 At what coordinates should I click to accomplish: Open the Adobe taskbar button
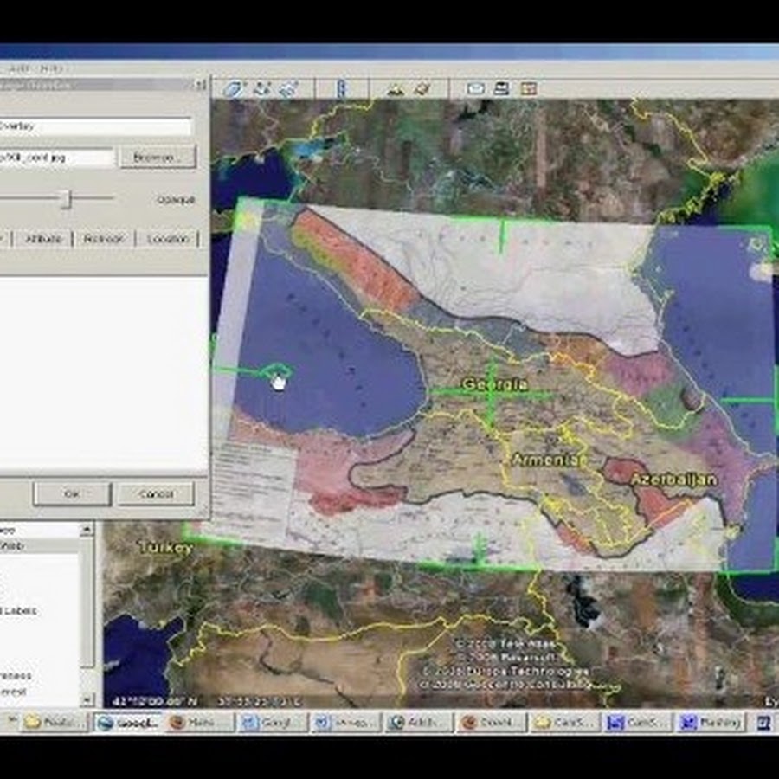420,722
